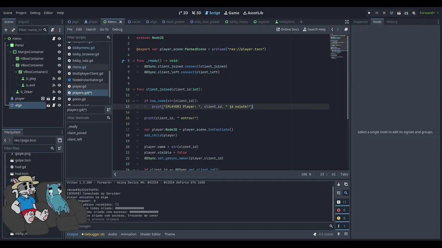442x248 pixels.
Task: Open NodeInstantiator.gd script
Action: [x=87, y=80]
